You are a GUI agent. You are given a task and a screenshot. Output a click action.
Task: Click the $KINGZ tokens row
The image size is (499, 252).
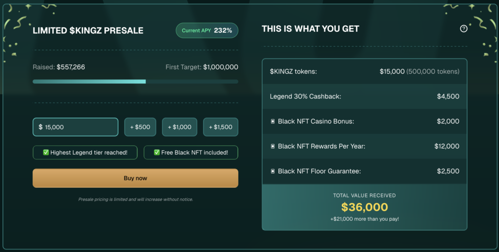(365, 71)
